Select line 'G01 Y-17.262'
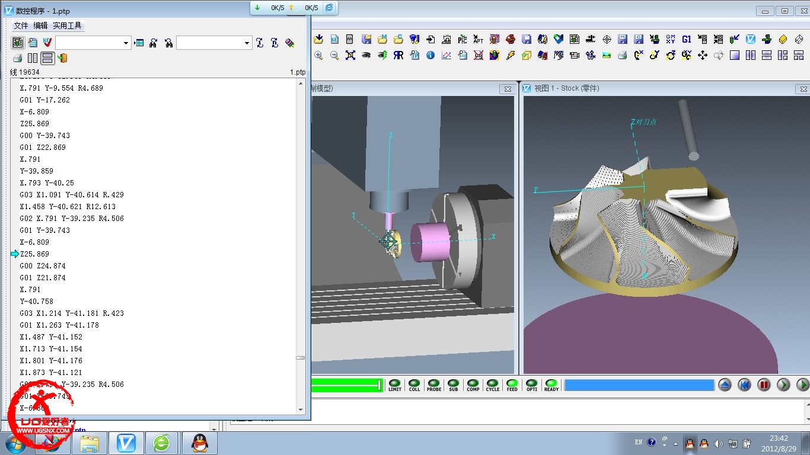Viewport: 810px width, 455px height. pyautogui.click(x=45, y=100)
